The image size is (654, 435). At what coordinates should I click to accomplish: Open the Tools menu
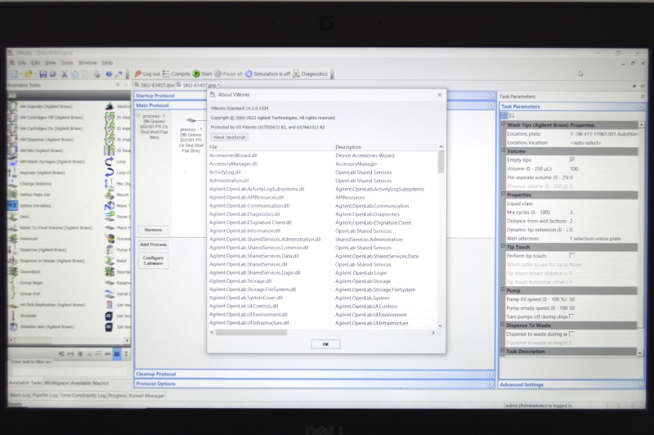coord(67,63)
